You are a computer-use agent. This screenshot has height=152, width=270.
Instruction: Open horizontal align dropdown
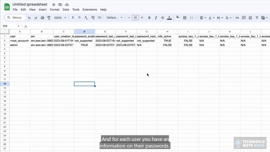tap(203, 18)
